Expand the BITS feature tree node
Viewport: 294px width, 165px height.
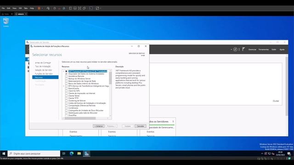63,86
